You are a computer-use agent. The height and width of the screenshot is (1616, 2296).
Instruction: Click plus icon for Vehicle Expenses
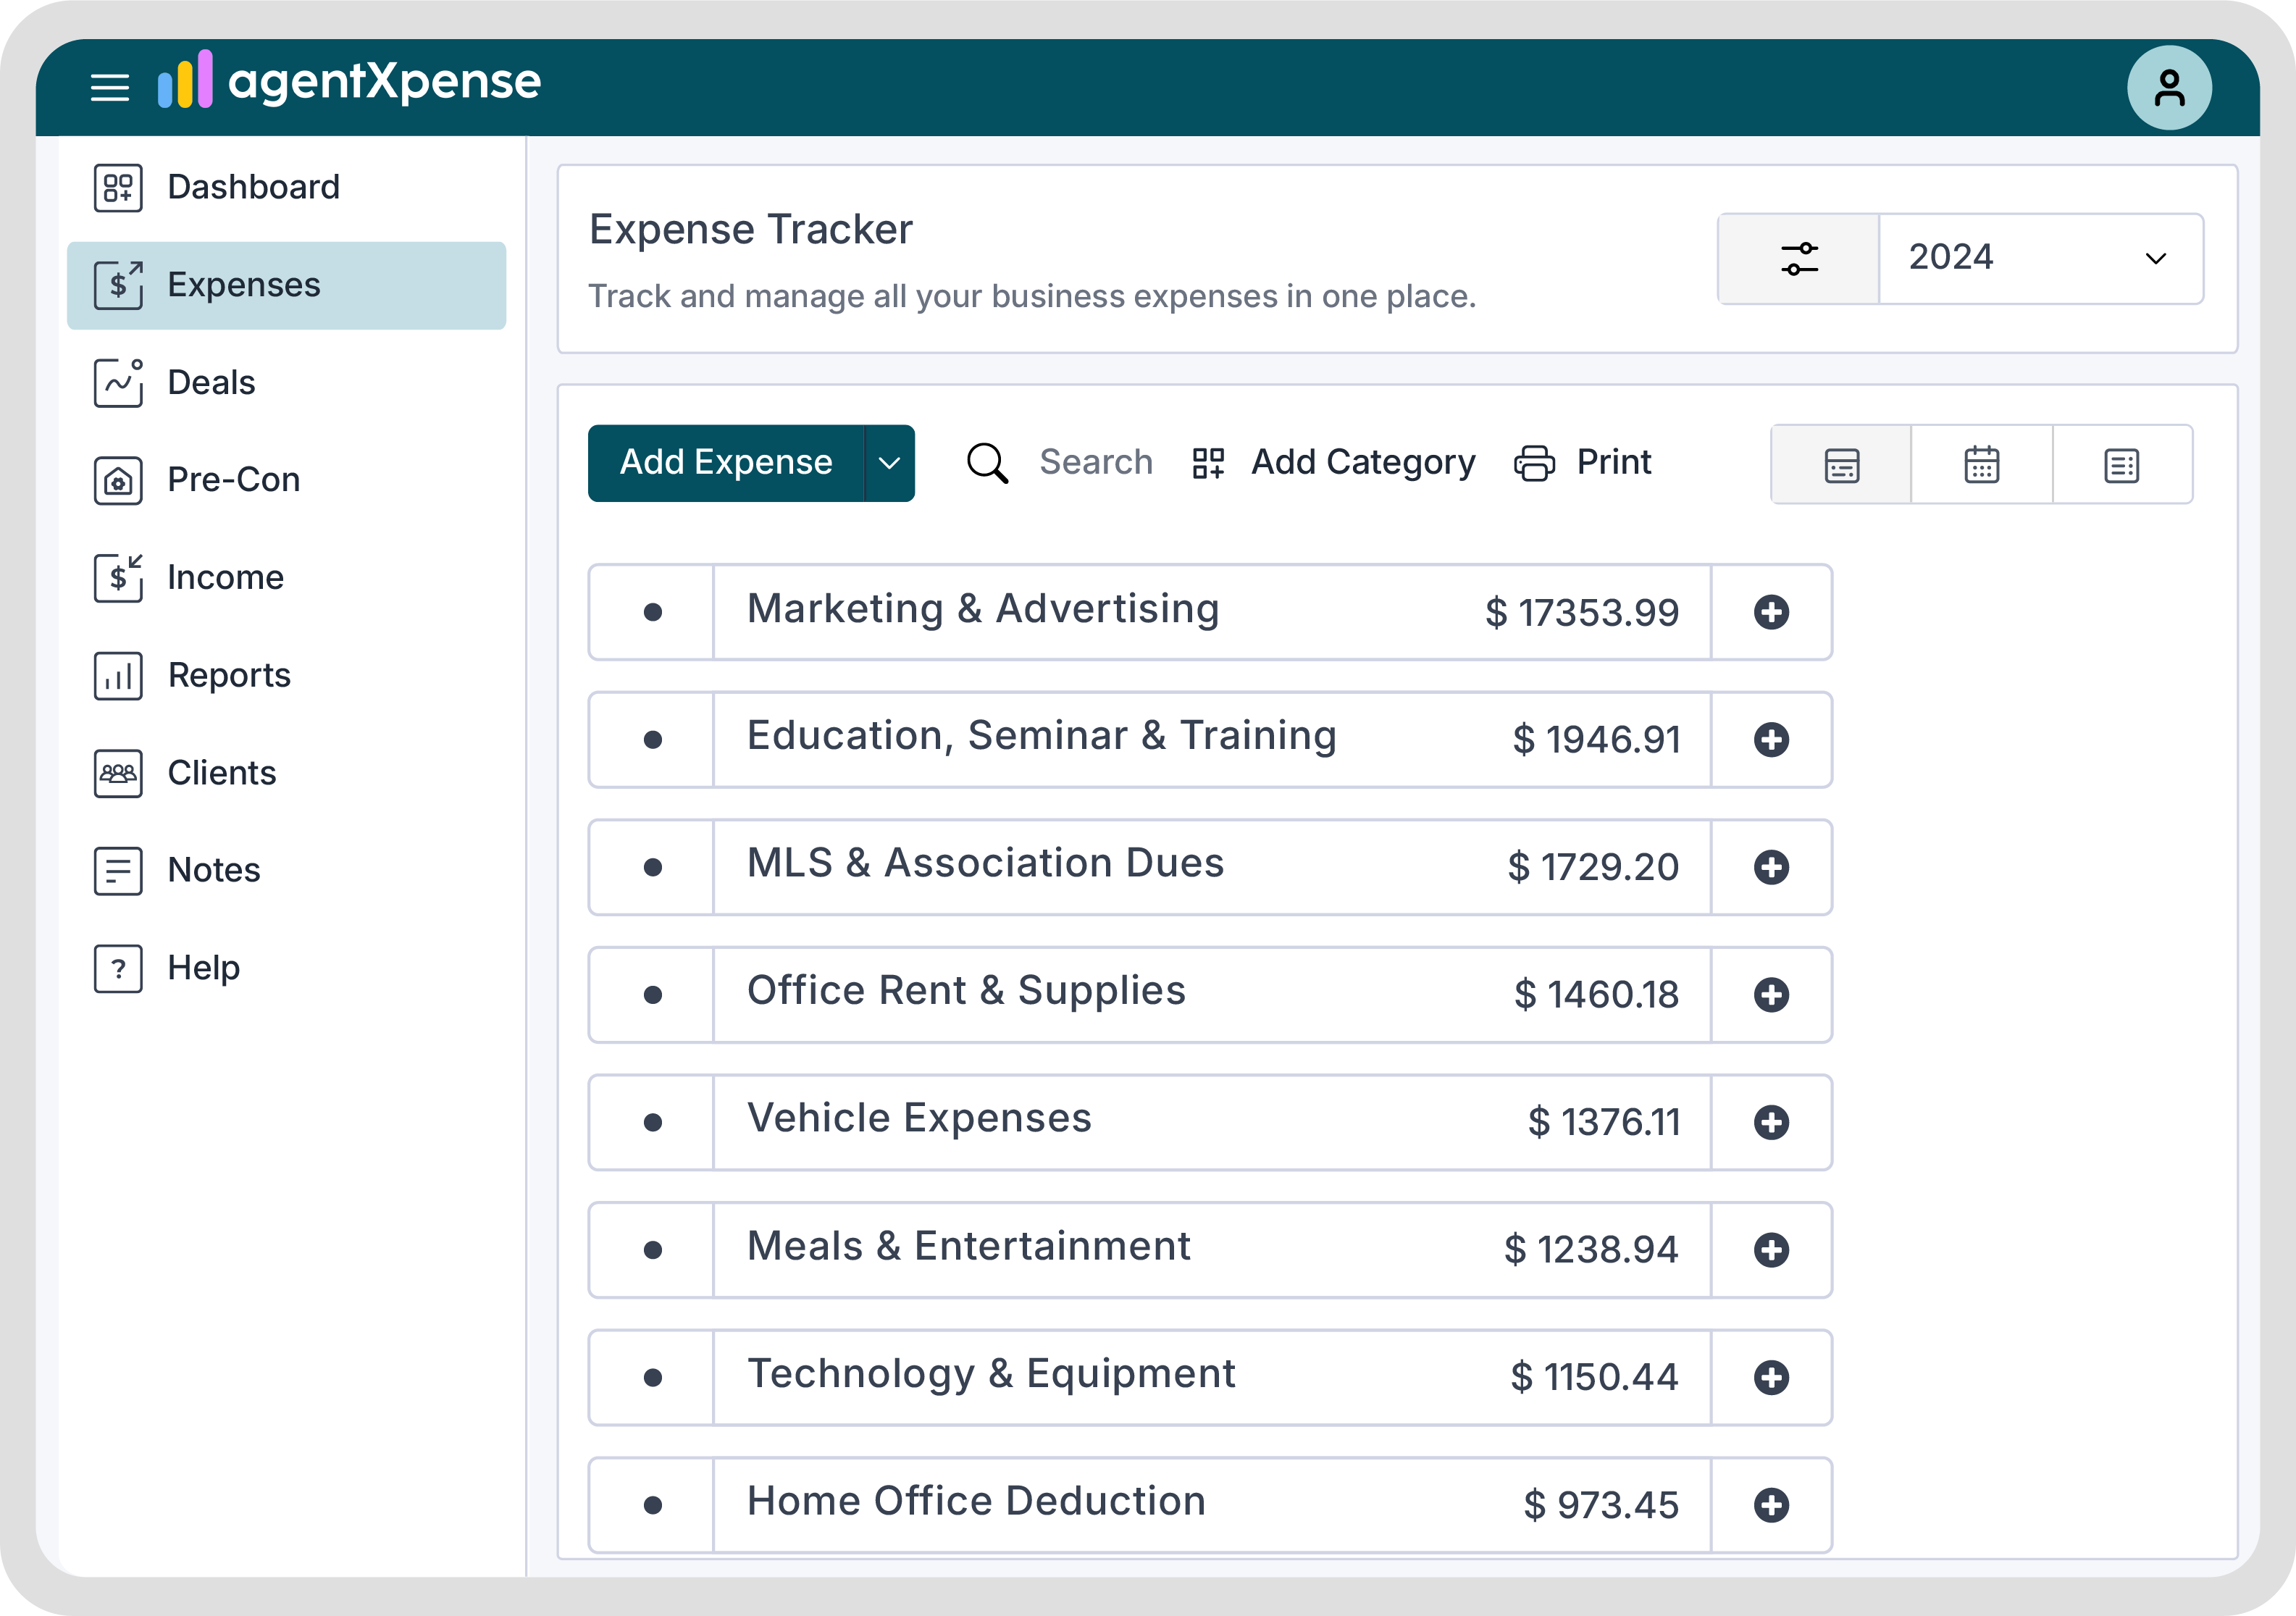[x=1771, y=1122]
